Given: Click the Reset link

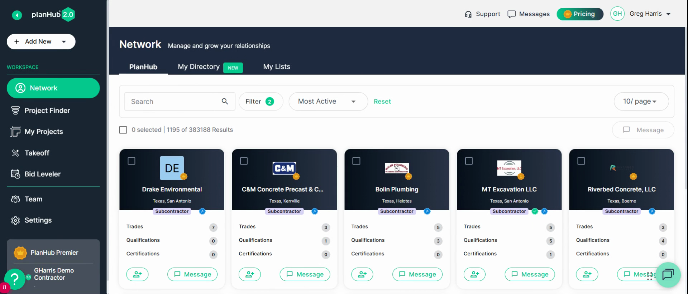Looking at the screenshot, I should 382,102.
